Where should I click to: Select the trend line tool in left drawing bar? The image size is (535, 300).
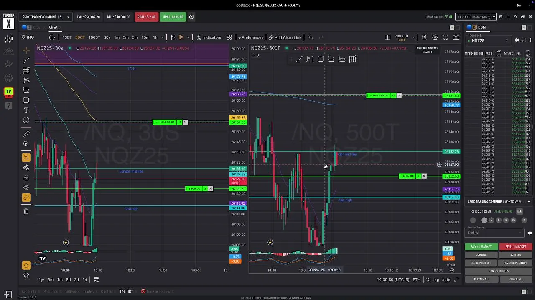[26, 60]
